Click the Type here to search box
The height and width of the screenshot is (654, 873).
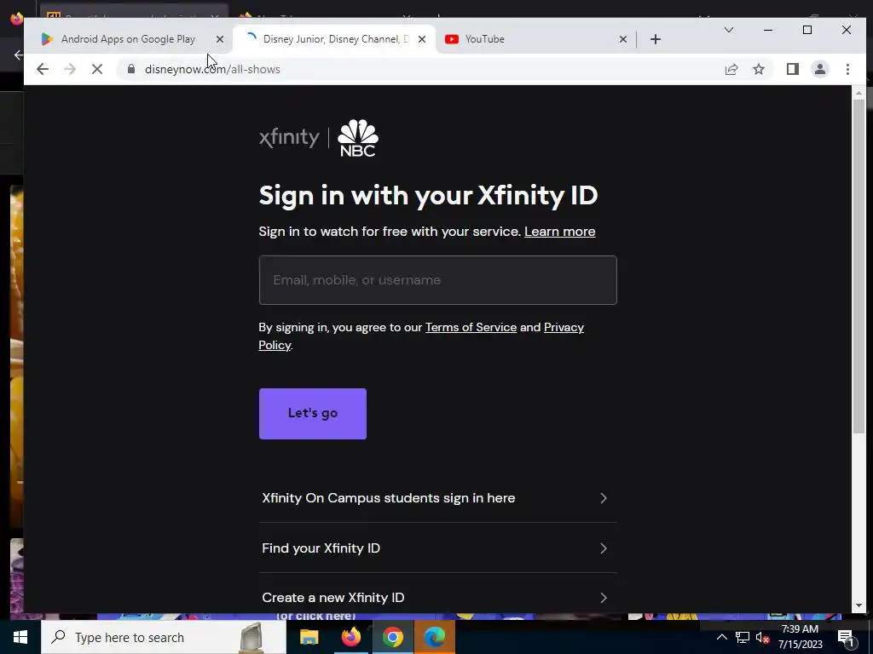coord(164,637)
